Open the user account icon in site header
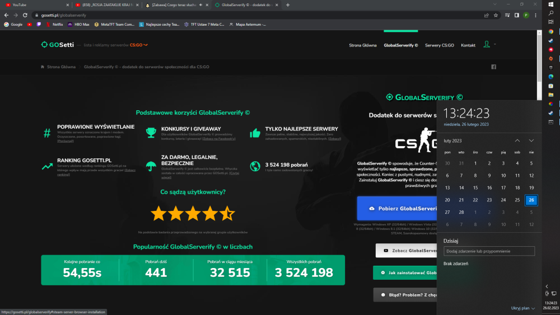Image resolution: width=560 pixels, height=315 pixels. (x=487, y=44)
